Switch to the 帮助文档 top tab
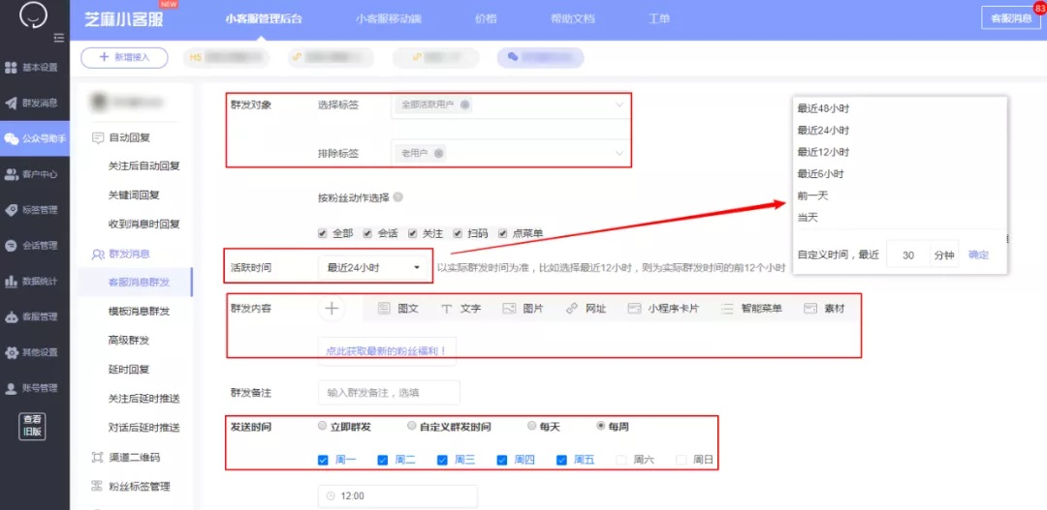The width and height of the screenshot is (1047, 510). [572, 18]
